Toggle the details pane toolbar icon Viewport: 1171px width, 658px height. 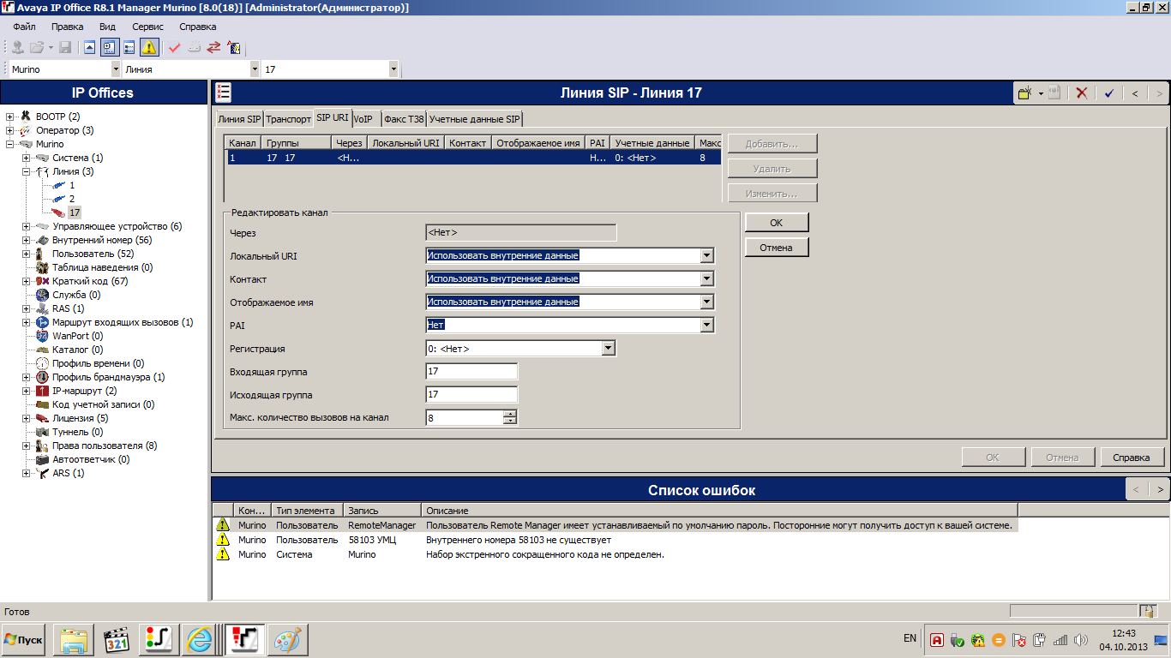129,47
